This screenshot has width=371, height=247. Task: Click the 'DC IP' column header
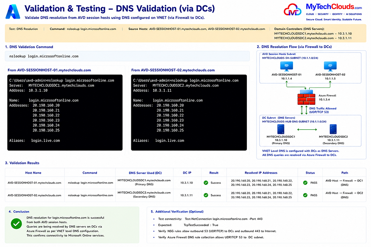(187, 173)
